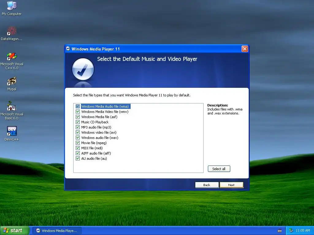Image resolution: width=314 pixels, height=235 pixels.
Task: Toggle Movie file (mpeg) checkbox
Action: click(x=78, y=143)
